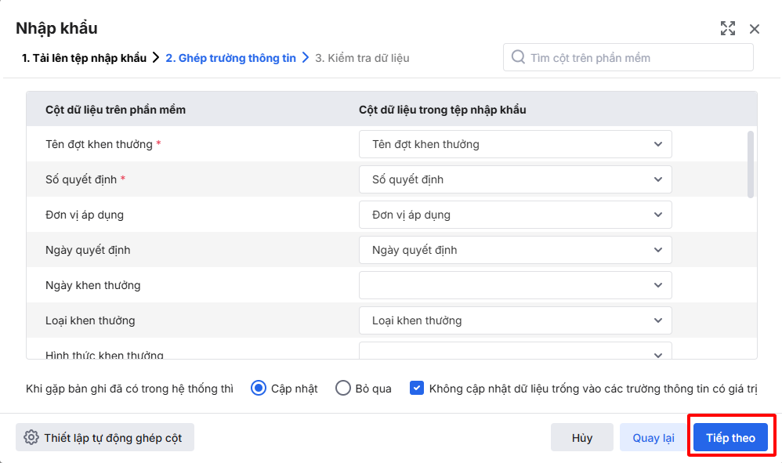Click the chevron after step 1
This screenshot has width=782, height=463.
[156, 58]
